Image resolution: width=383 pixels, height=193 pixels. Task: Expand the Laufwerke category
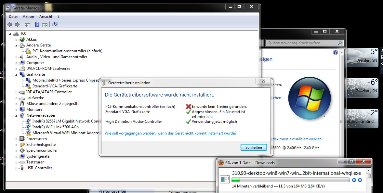16,98
